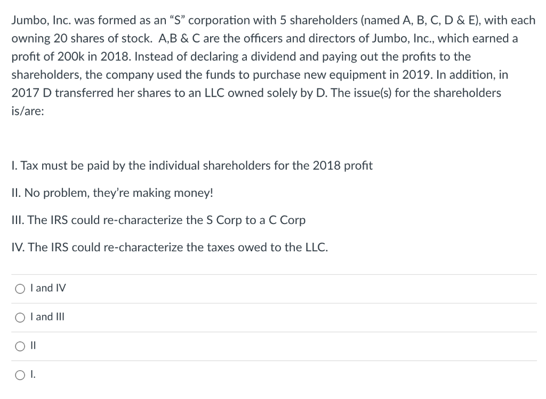This screenshot has height=399, width=546.
Task: Select the radio button for 'I.'
Action: 20,374
